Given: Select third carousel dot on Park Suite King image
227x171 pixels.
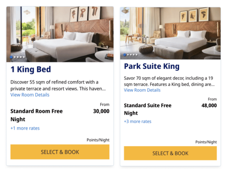Looking at the screenshot, I should click(131, 55).
